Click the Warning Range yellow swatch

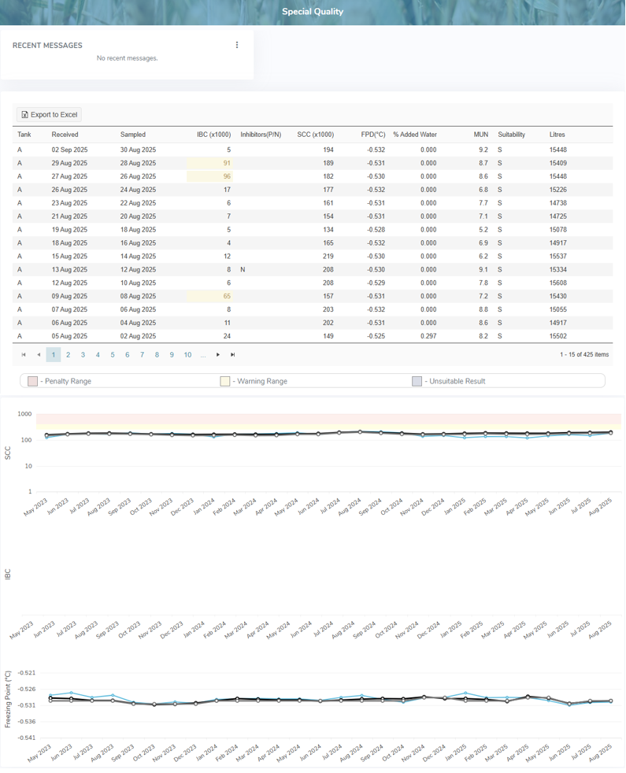coord(225,381)
